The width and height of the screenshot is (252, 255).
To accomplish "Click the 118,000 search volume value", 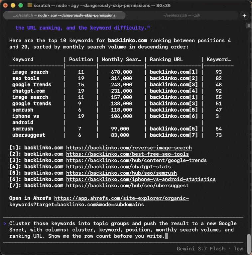I will 121,110.
